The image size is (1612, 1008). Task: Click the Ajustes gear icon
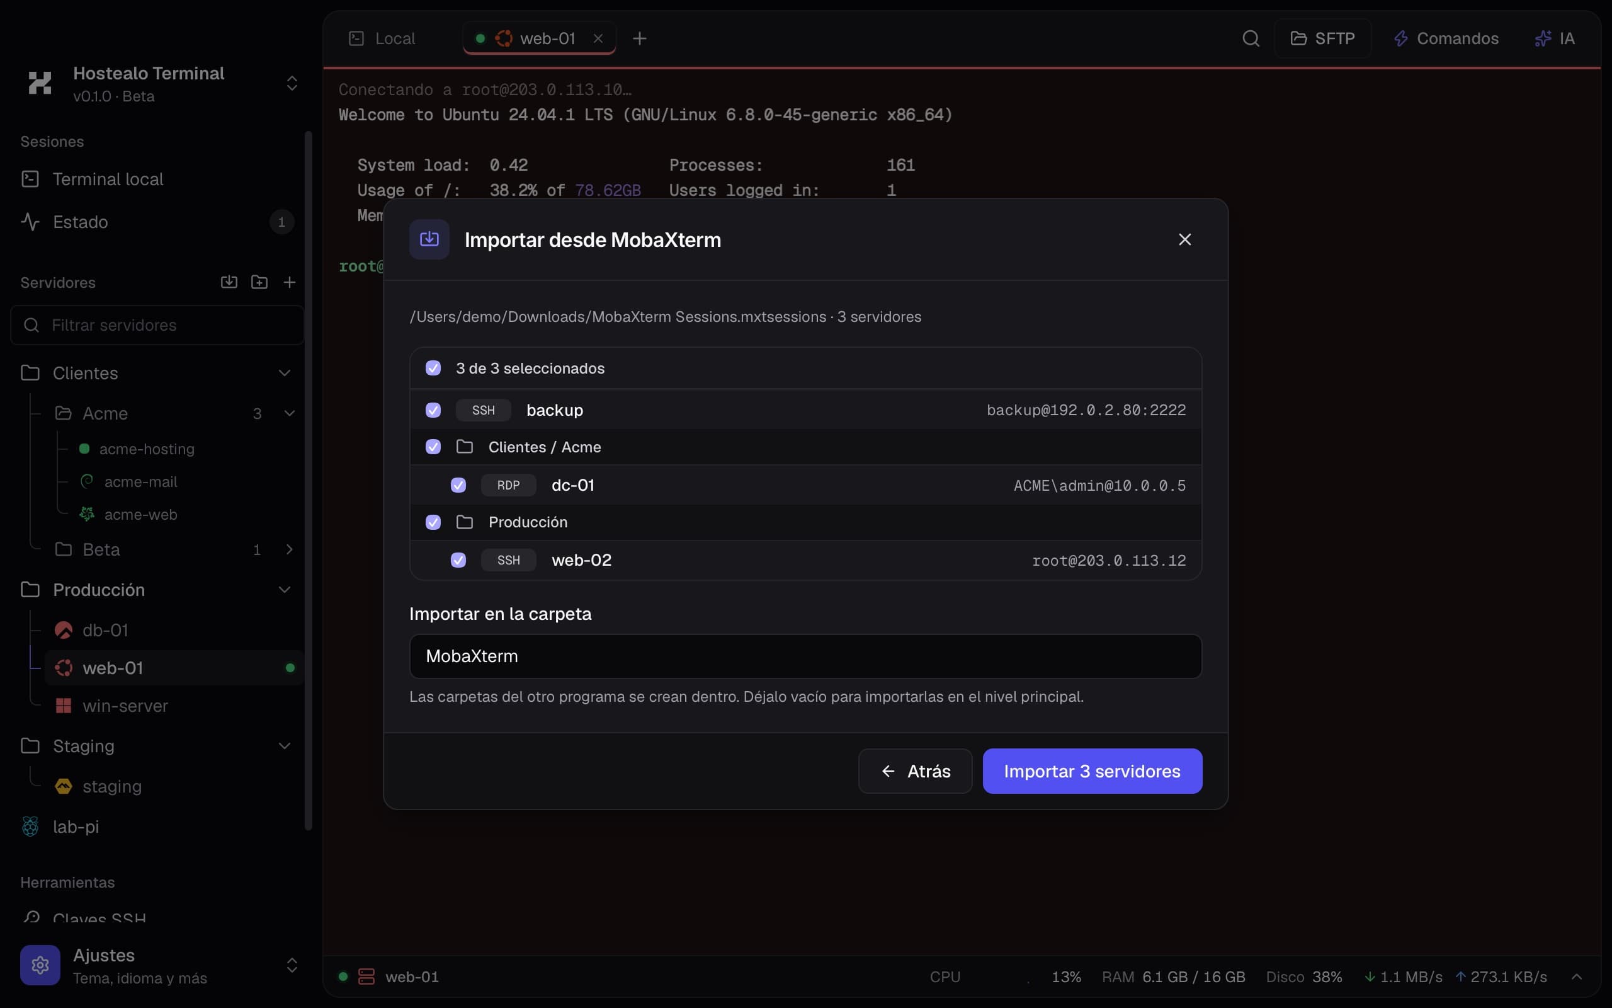tap(40, 965)
